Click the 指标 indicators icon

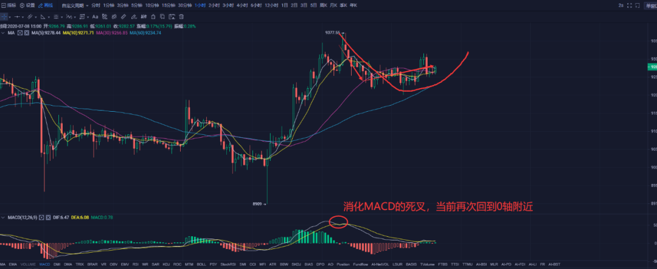point(9,5)
